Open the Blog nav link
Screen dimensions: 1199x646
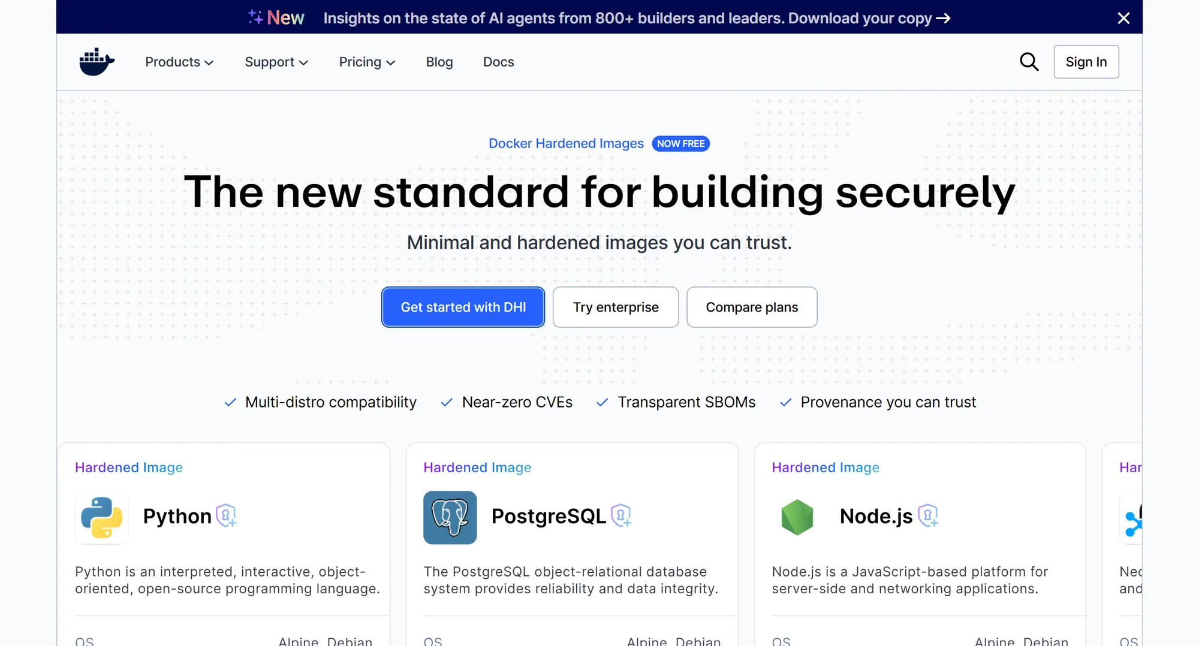[439, 62]
